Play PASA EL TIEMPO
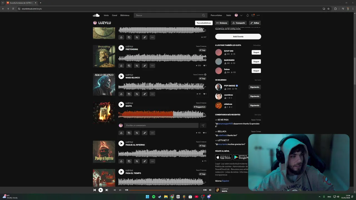 click(121, 172)
